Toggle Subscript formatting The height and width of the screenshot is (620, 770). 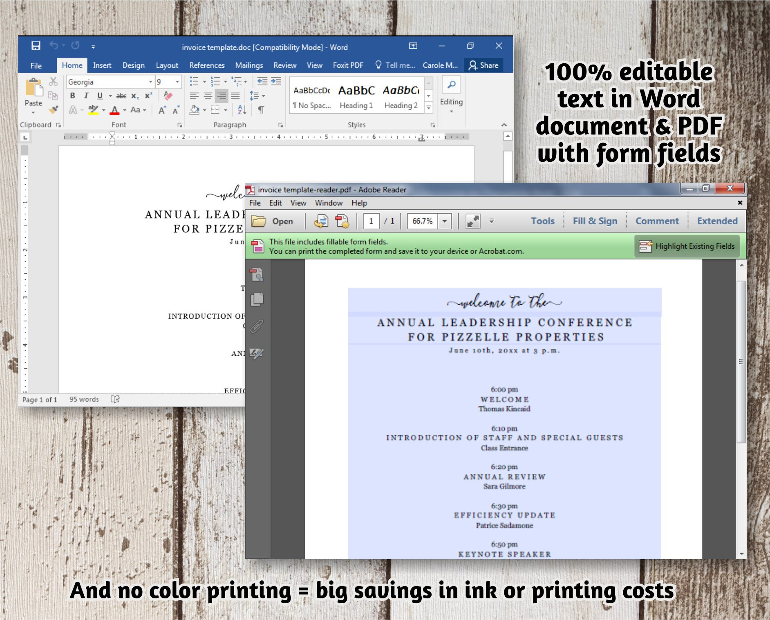click(x=135, y=96)
